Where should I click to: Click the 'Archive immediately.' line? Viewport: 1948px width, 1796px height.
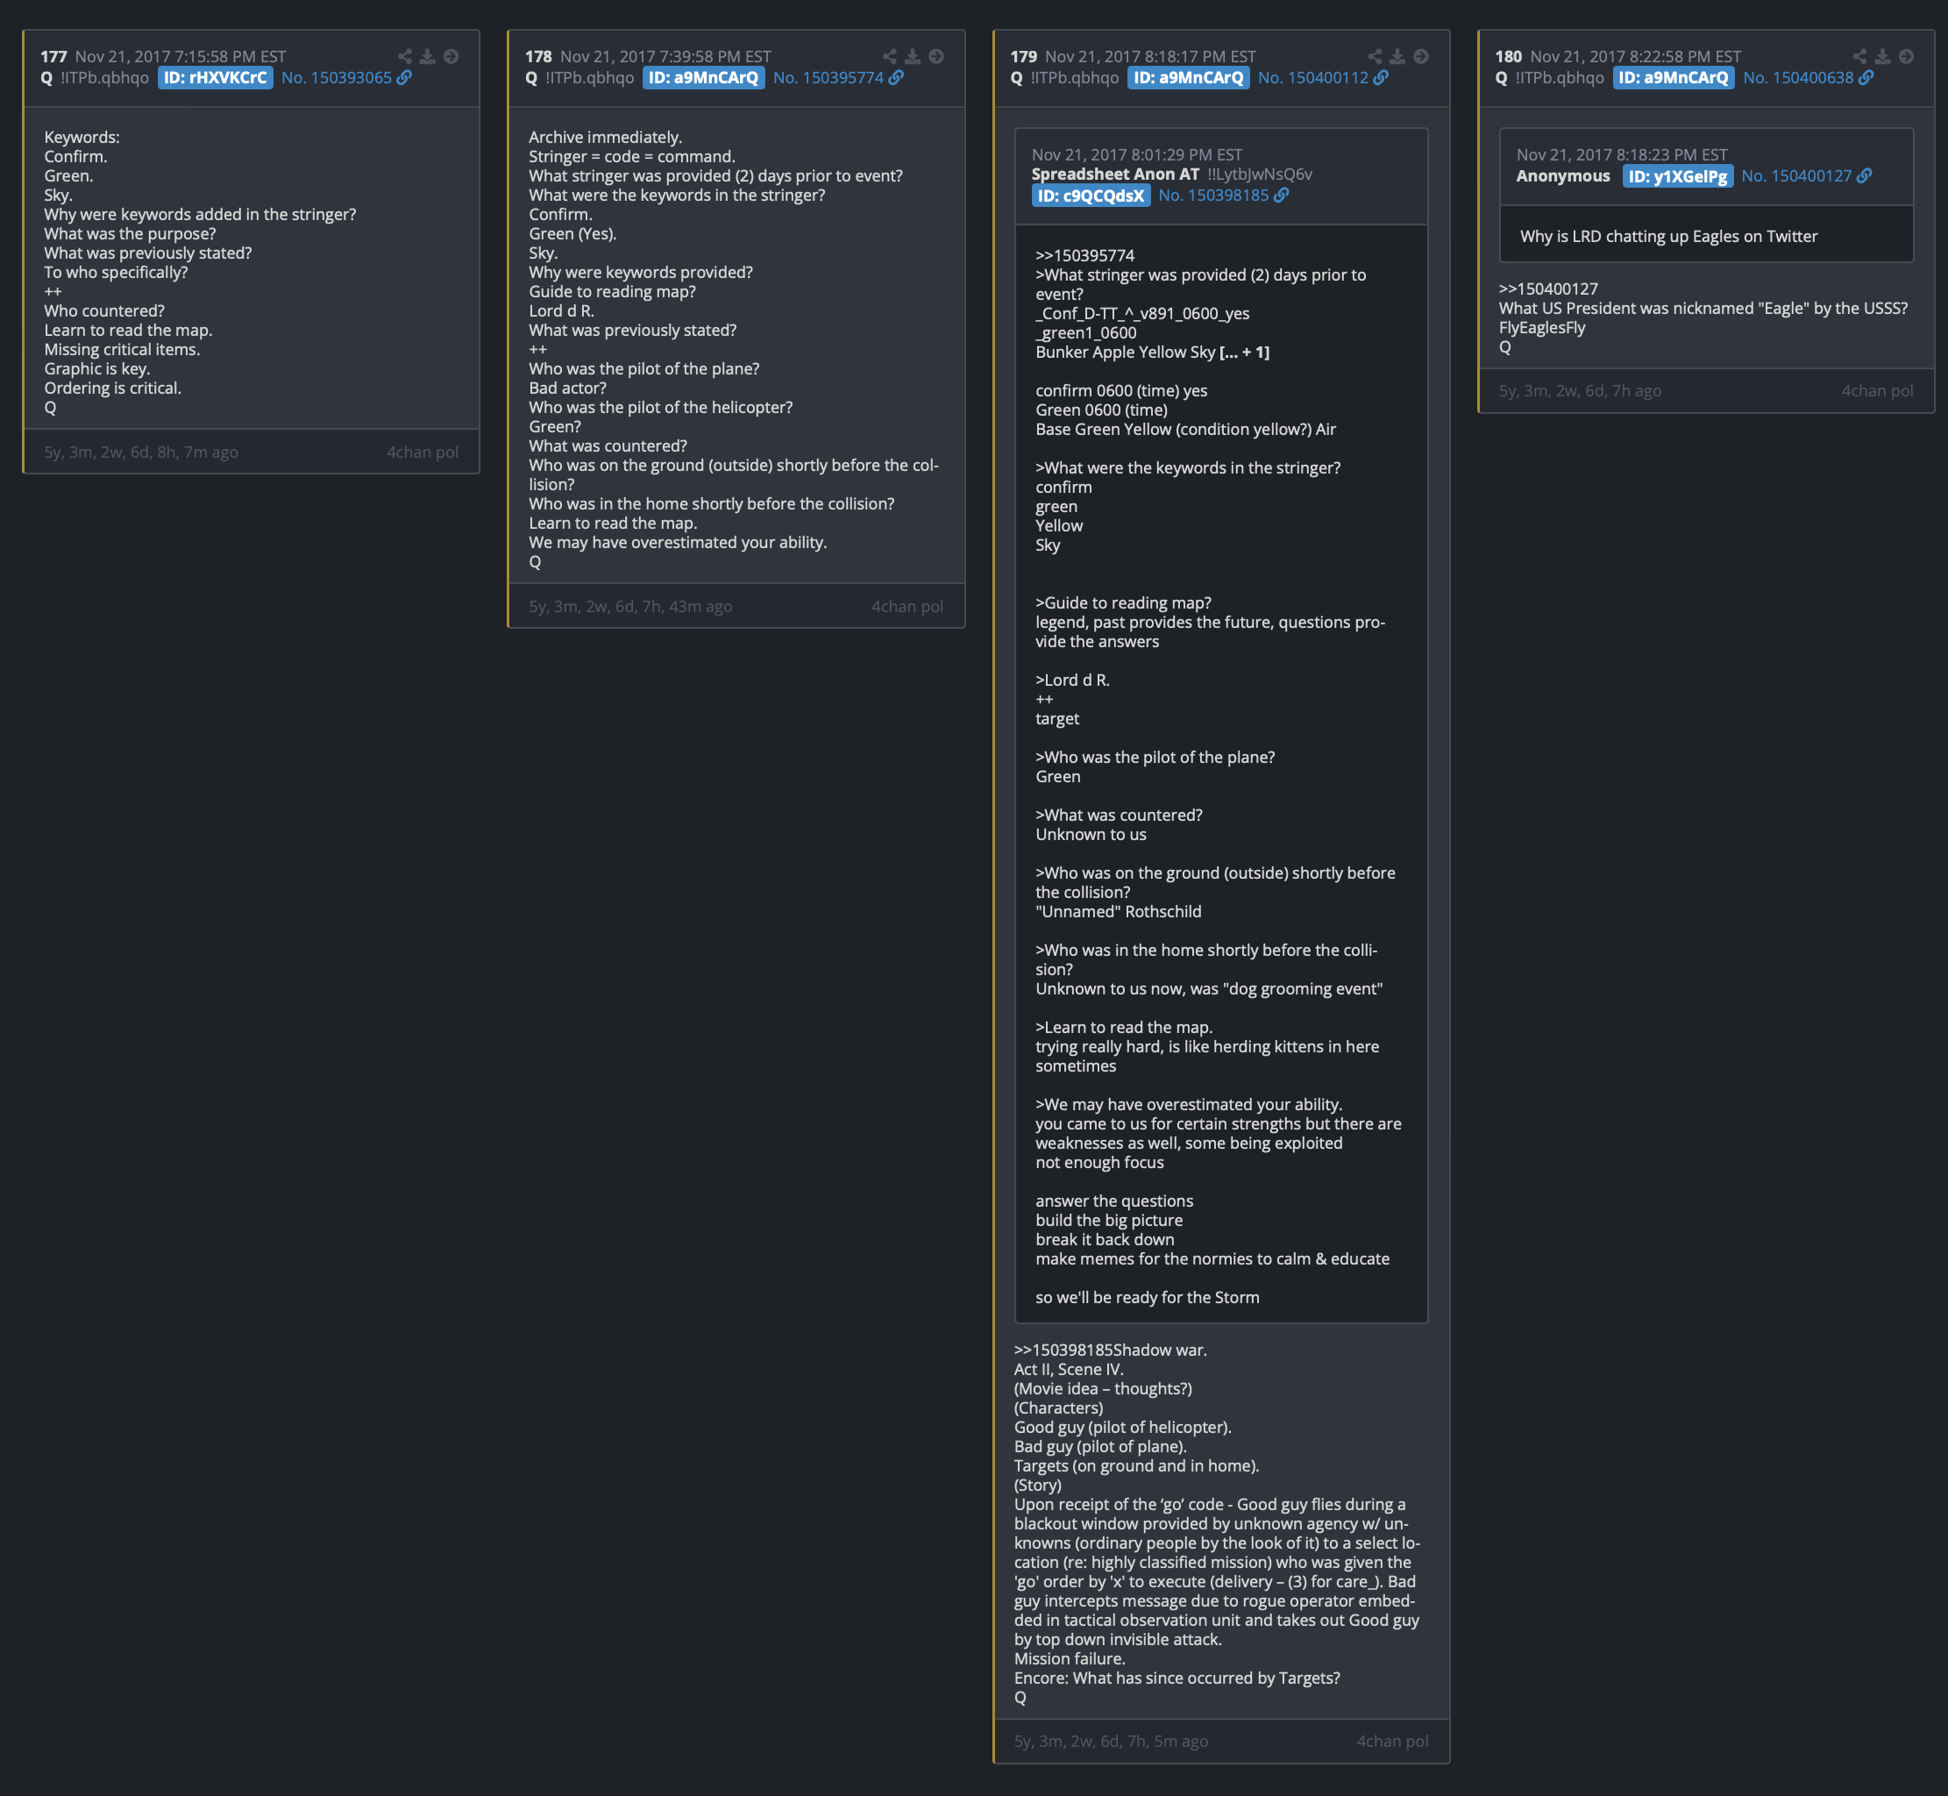605,137
